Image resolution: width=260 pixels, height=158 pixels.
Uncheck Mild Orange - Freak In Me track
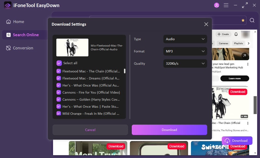pyautogui.click(x=59, y=114)
